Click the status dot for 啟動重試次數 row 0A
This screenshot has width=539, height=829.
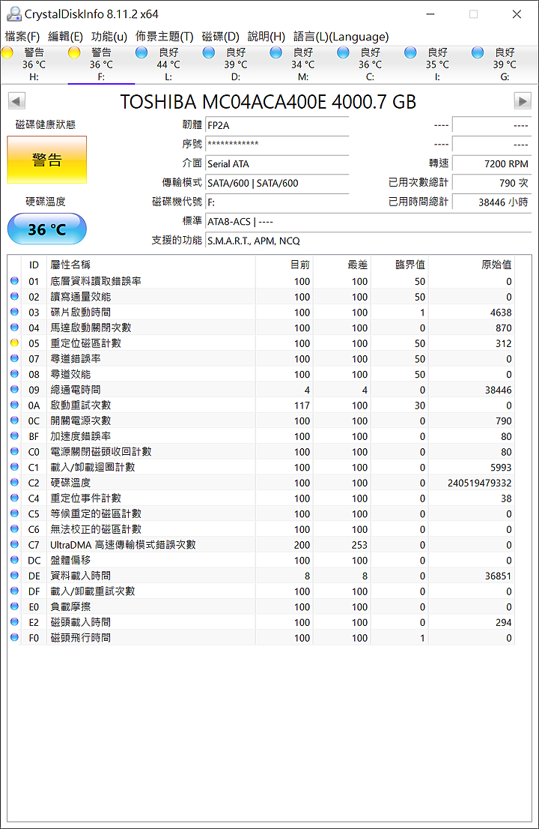[x=14, y=405]
